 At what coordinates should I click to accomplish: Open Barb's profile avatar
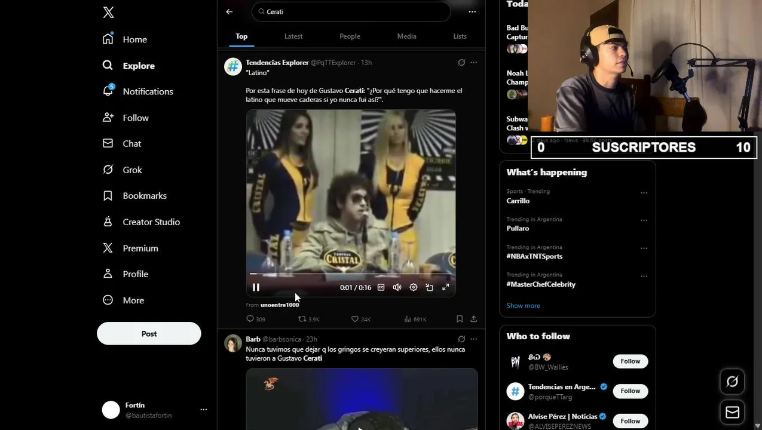click(232, 343)
